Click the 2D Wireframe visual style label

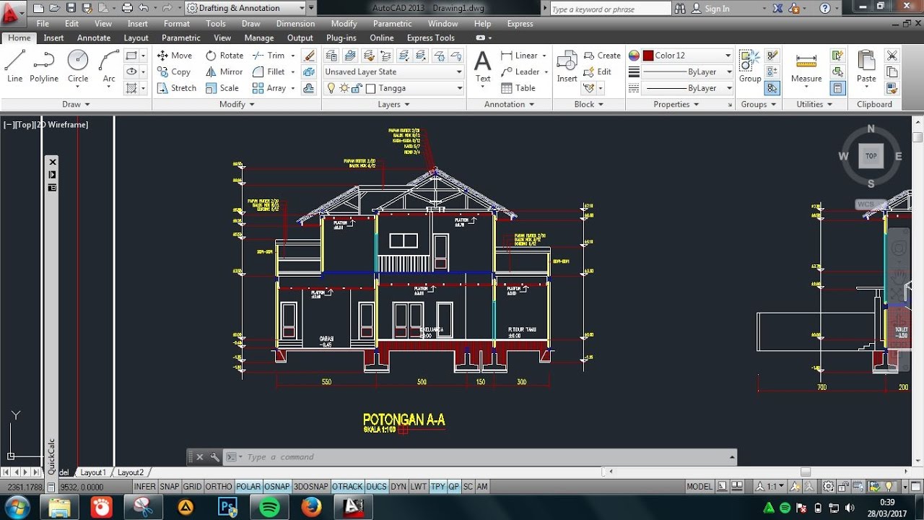point(61,125)
